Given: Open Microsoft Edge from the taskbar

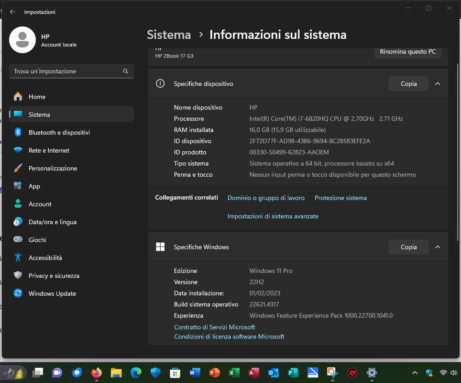Looking at the screenshot, I should [136, 372].
